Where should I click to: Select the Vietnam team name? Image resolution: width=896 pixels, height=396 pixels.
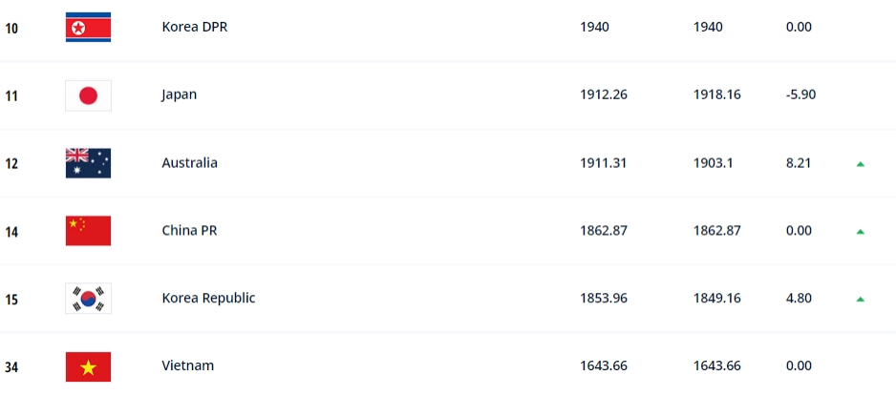coord(187,365)
